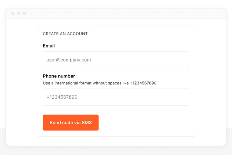Screen dimensions: 232x155
Task: Click the example number in the hint sentence
Action: [x=144, y=83]
